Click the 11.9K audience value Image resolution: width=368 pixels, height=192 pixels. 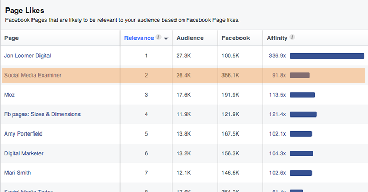tap(184, 114)
